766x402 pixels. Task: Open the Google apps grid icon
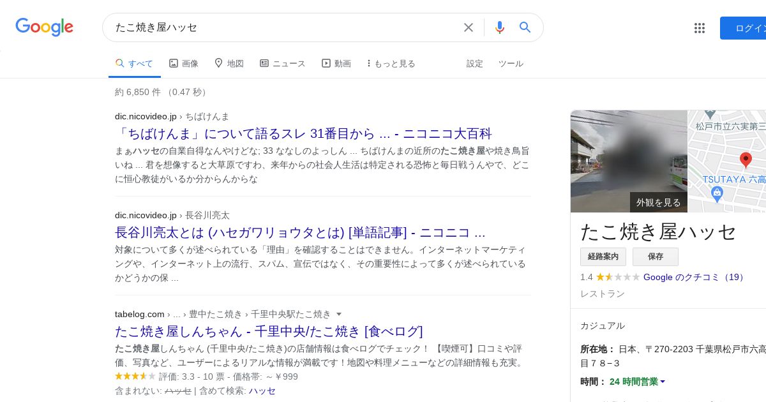click(700, 28)
